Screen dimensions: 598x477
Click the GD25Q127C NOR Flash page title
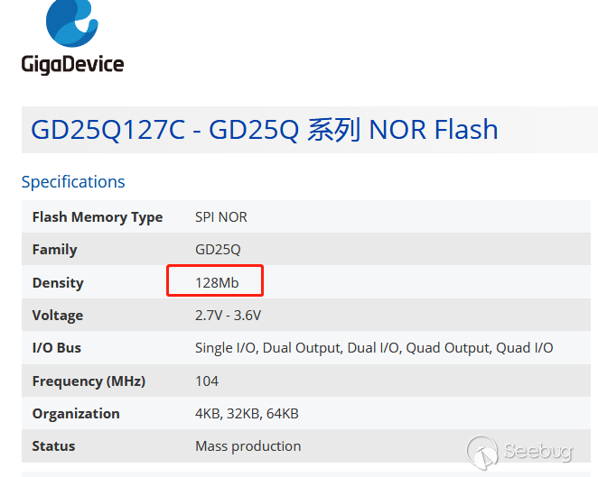264,130
